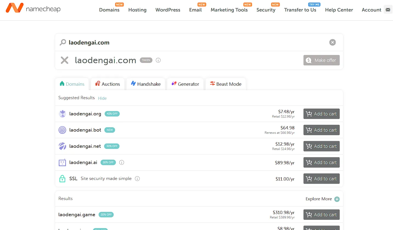The height and width of the screenshot is (230, 393).
Task: Click the TAKEN badge next to laodengai.com
Action: point(146,60)
